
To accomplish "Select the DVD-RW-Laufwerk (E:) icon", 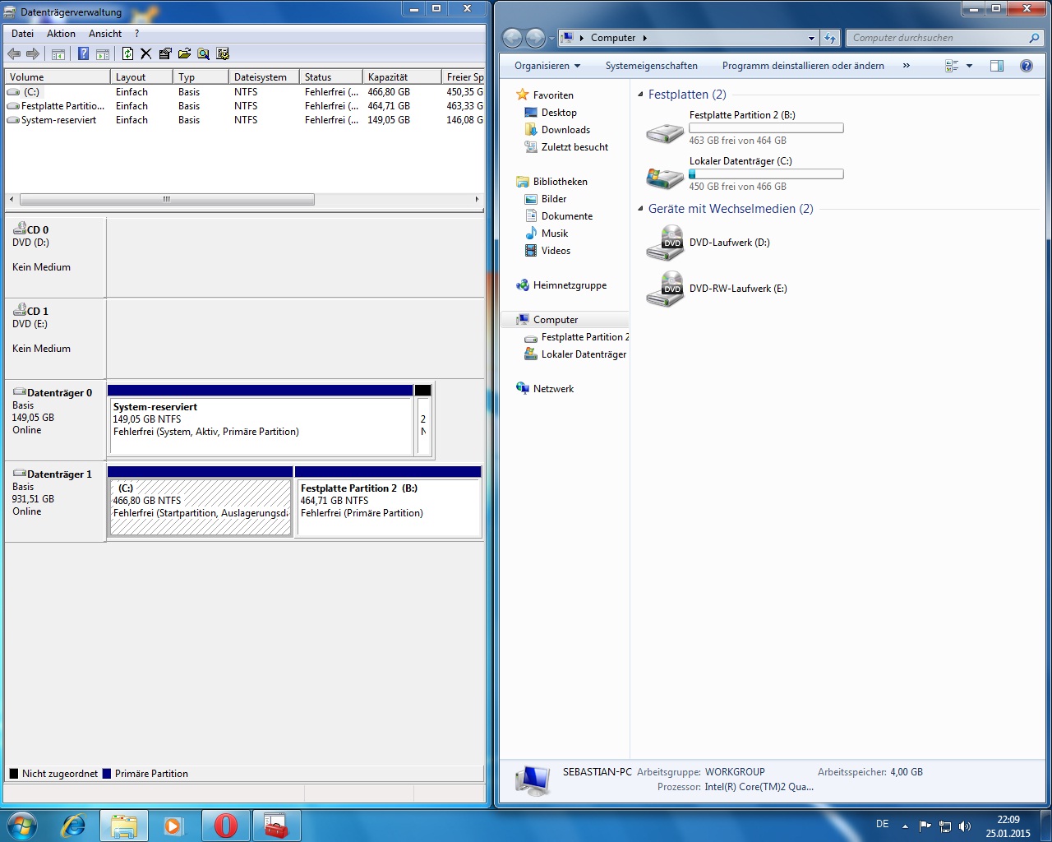I will [x=664, y=289].
